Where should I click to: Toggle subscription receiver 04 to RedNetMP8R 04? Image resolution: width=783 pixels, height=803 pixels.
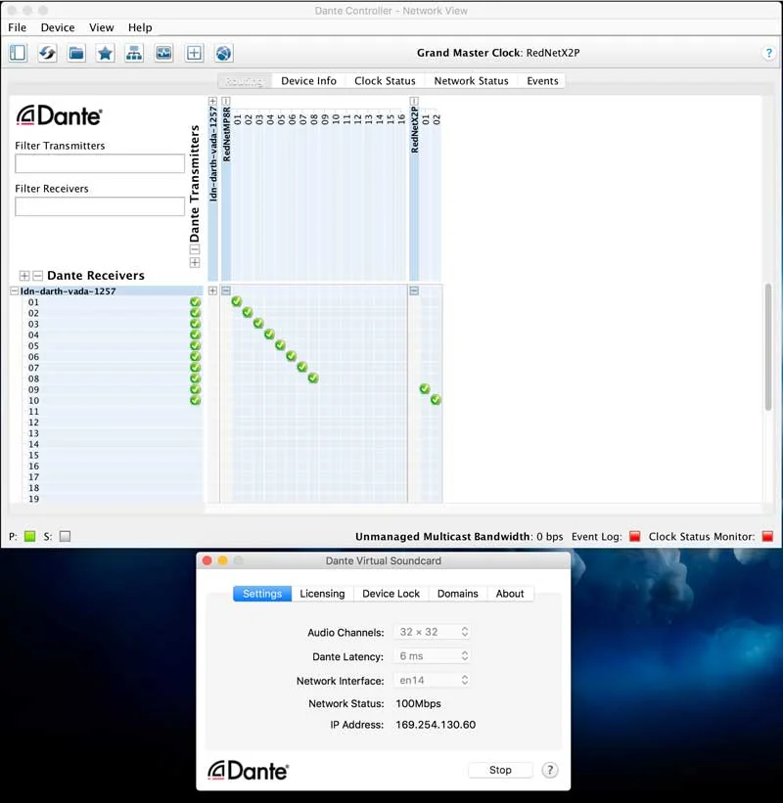(x=269, y=335)
